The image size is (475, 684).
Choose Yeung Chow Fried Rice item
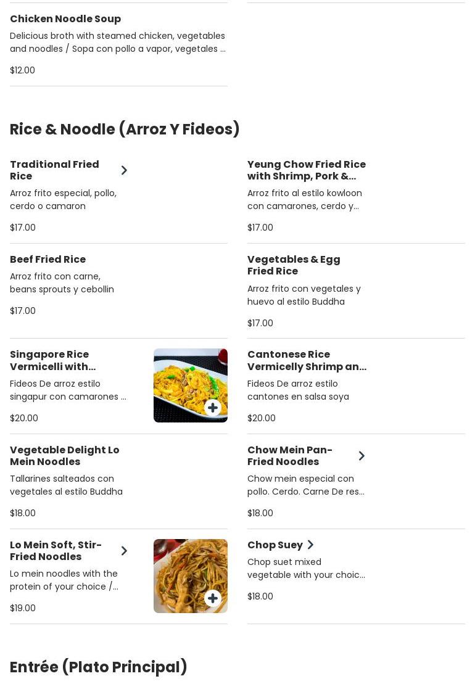307,170
